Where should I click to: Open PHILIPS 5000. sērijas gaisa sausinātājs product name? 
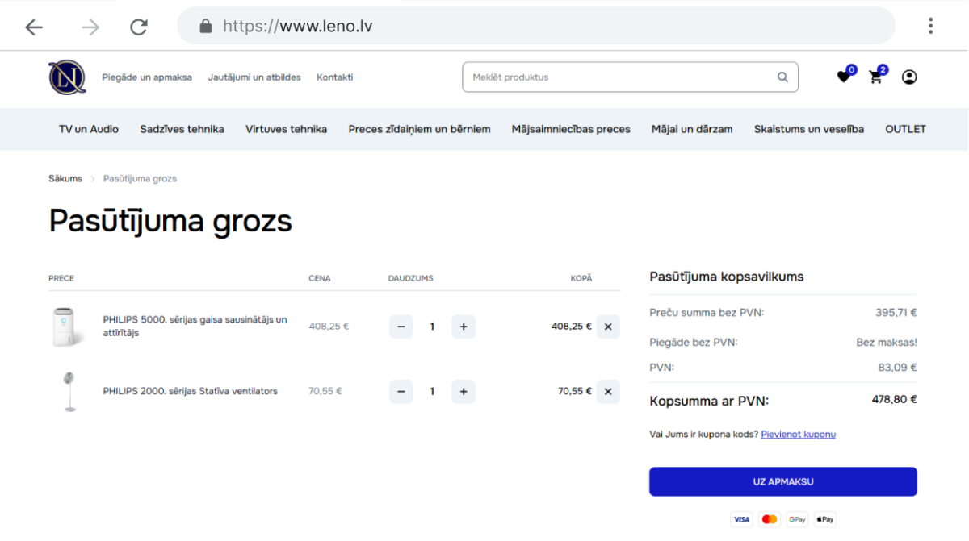coord(195,327)
